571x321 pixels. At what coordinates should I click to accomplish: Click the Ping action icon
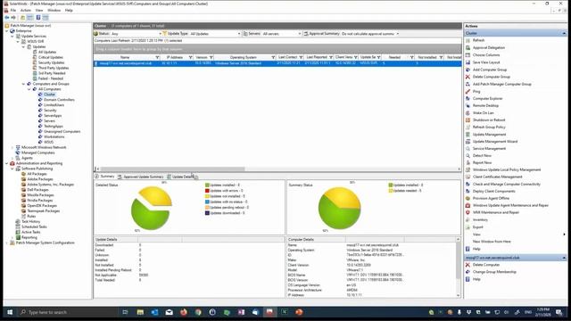click(468, 91)
